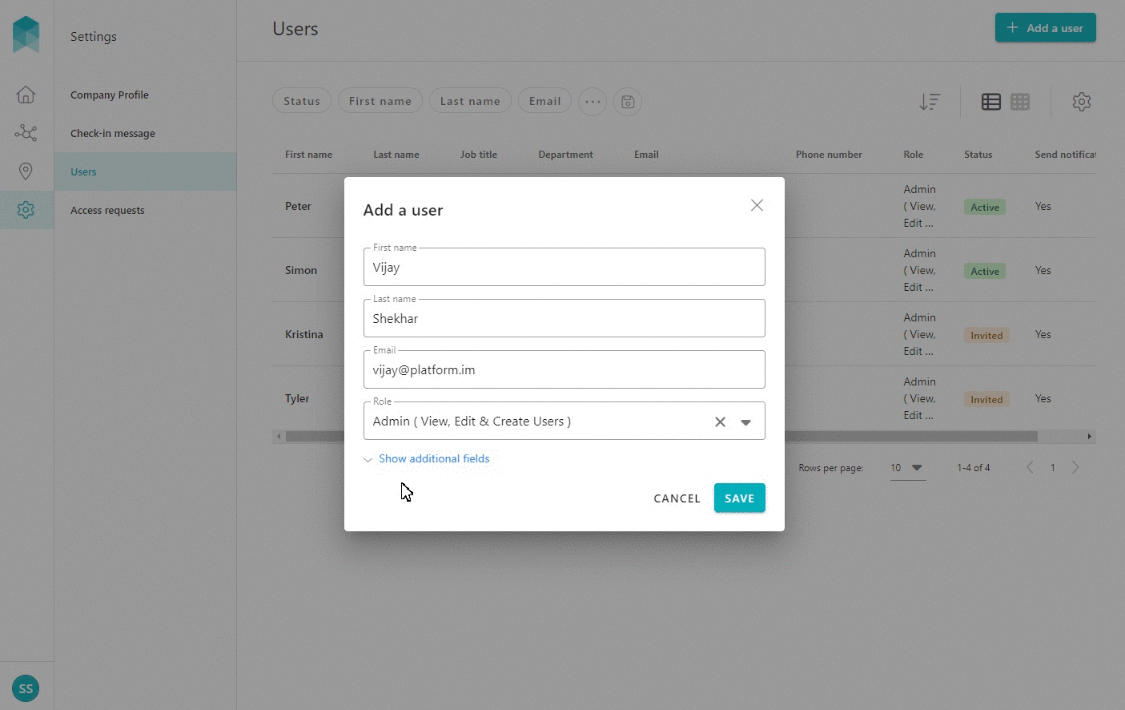Switch to grid view
The height and width of the screenshot is (710, 1125).
(1020, 102)
